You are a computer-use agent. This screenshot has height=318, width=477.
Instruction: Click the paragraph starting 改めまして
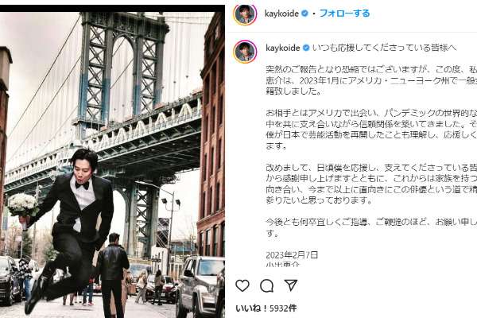coord(371,184)
